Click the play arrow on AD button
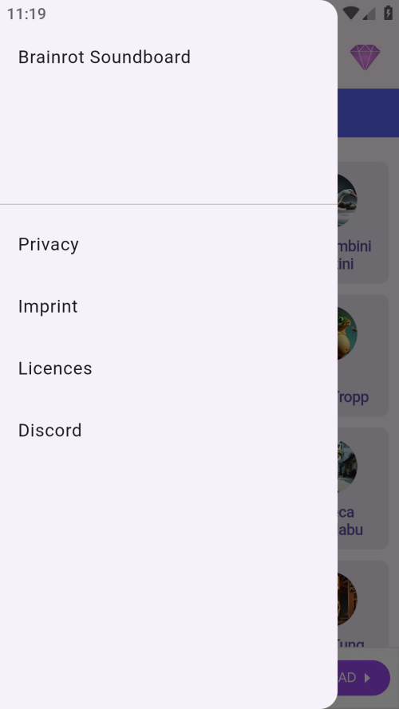 (367, 677)
